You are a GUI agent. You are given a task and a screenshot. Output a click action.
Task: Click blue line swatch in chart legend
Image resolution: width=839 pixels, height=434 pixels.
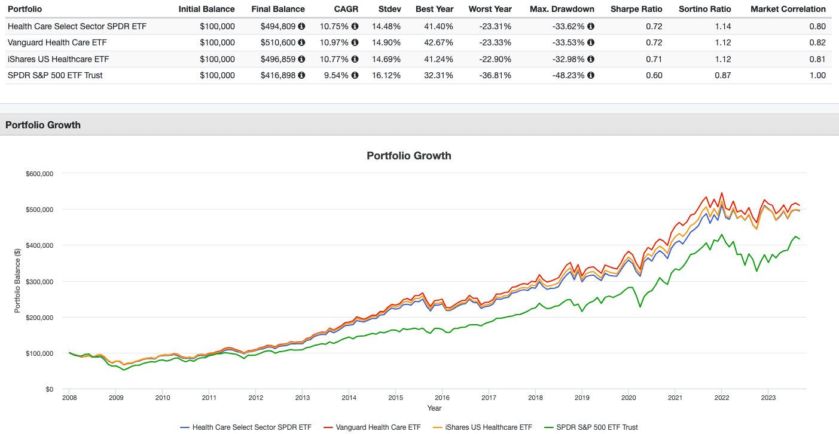tap(185, 427)
